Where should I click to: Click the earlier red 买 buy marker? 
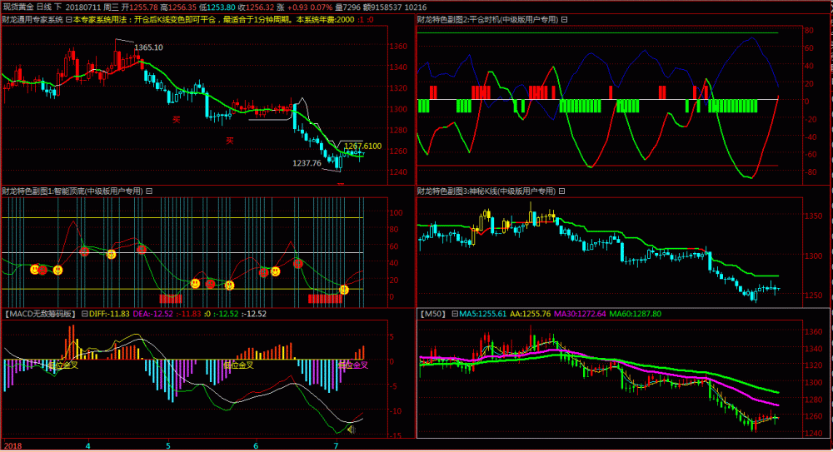click(x=177, y=120)
